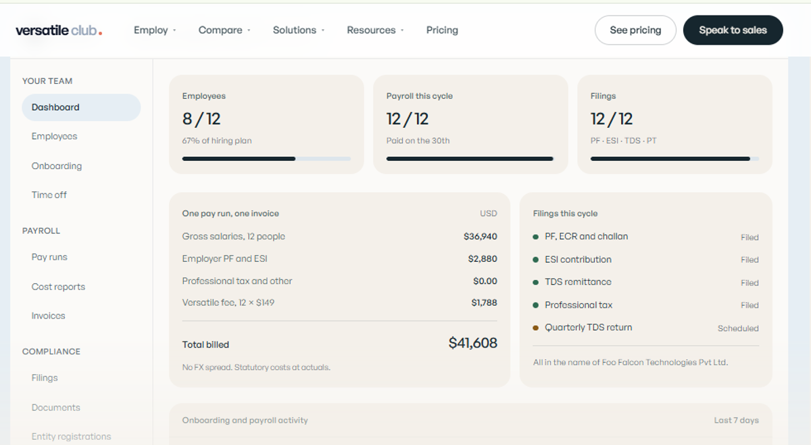Click 'Employer PF and ESI' row label

point(225,259)
